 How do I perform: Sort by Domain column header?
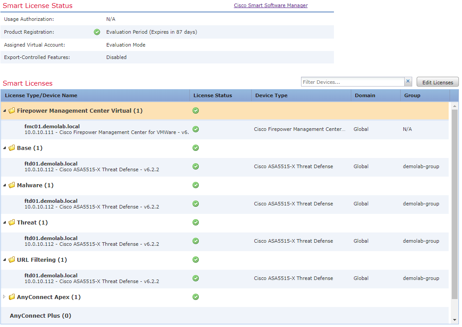point(376,95)
